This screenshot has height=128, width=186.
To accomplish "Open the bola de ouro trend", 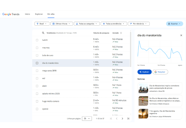I will pyautogui.click(x=81, y=56).
